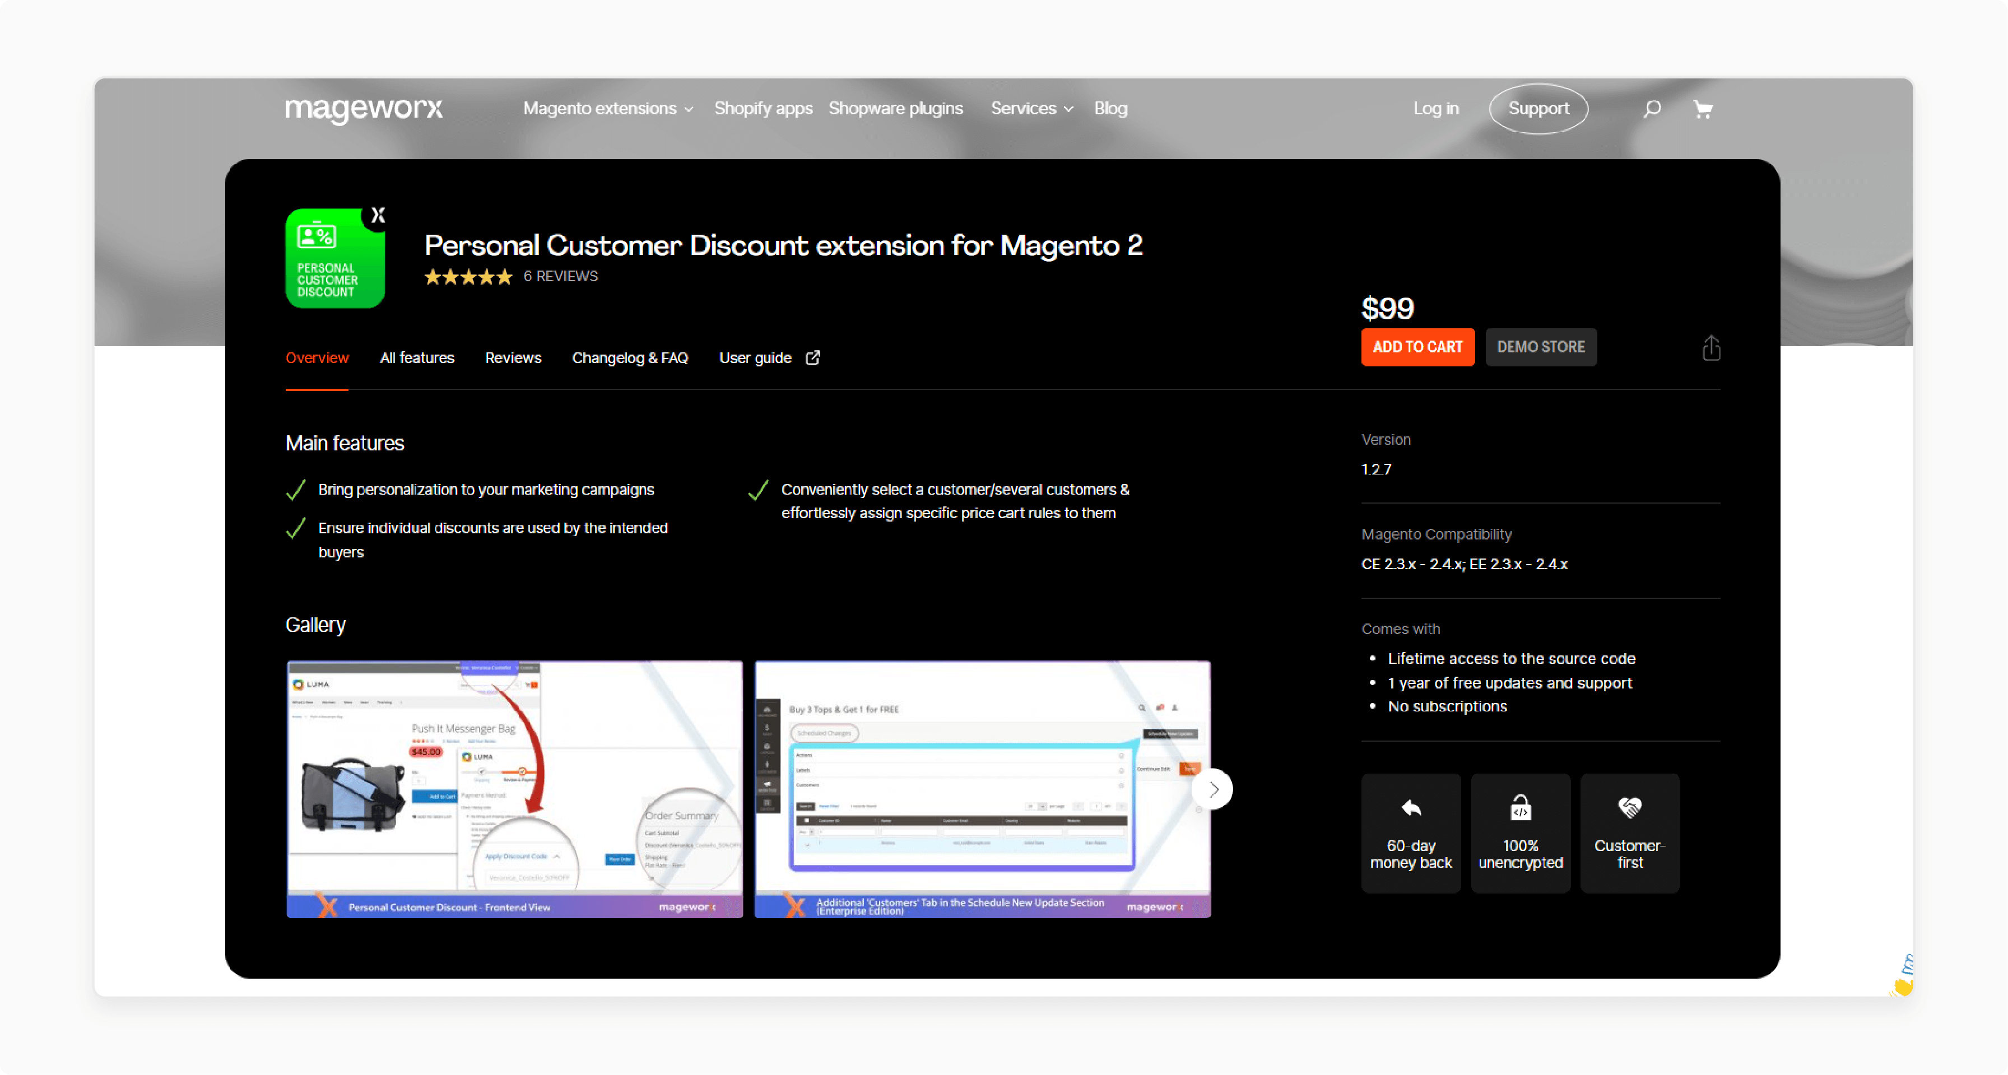Click the $99 price

[1388, 309]
